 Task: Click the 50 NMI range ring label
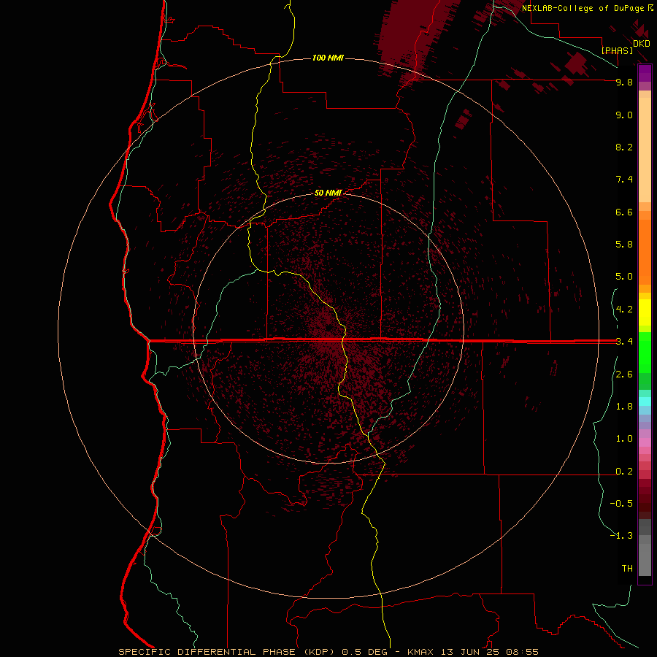click(328, 193)
